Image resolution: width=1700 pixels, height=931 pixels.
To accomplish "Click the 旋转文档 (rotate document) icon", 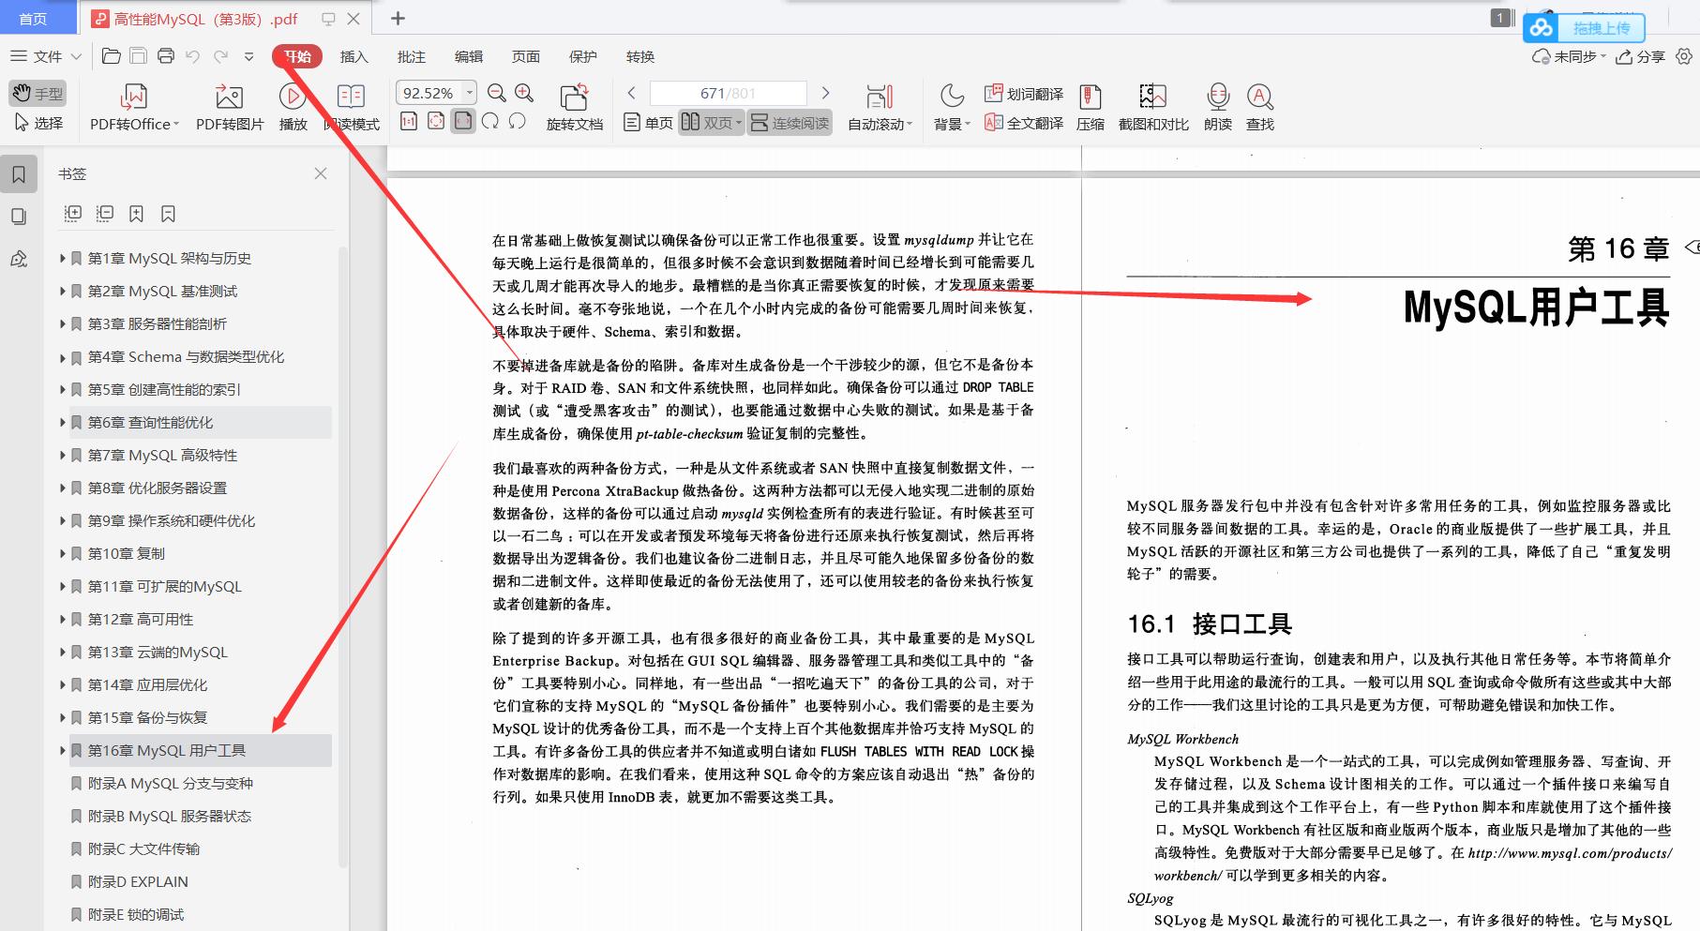I will click(x=574, y=105).
